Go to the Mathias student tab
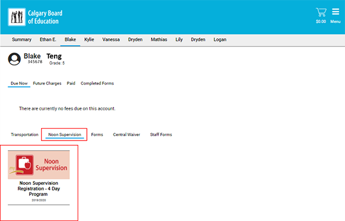 (159, 39)
